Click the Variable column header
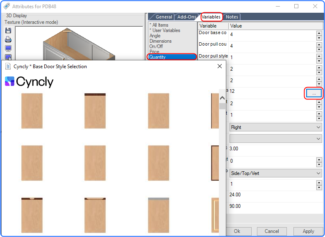 click(x=213, y=26)
